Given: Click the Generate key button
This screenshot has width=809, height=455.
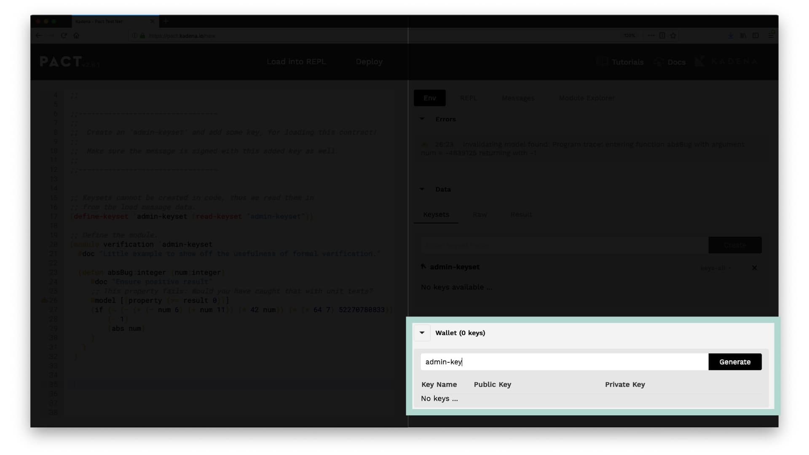Looking at the screenshot, I should 735,362.
